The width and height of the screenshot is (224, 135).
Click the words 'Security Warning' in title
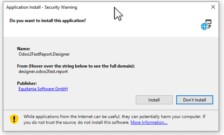click(x=61, y=7)
